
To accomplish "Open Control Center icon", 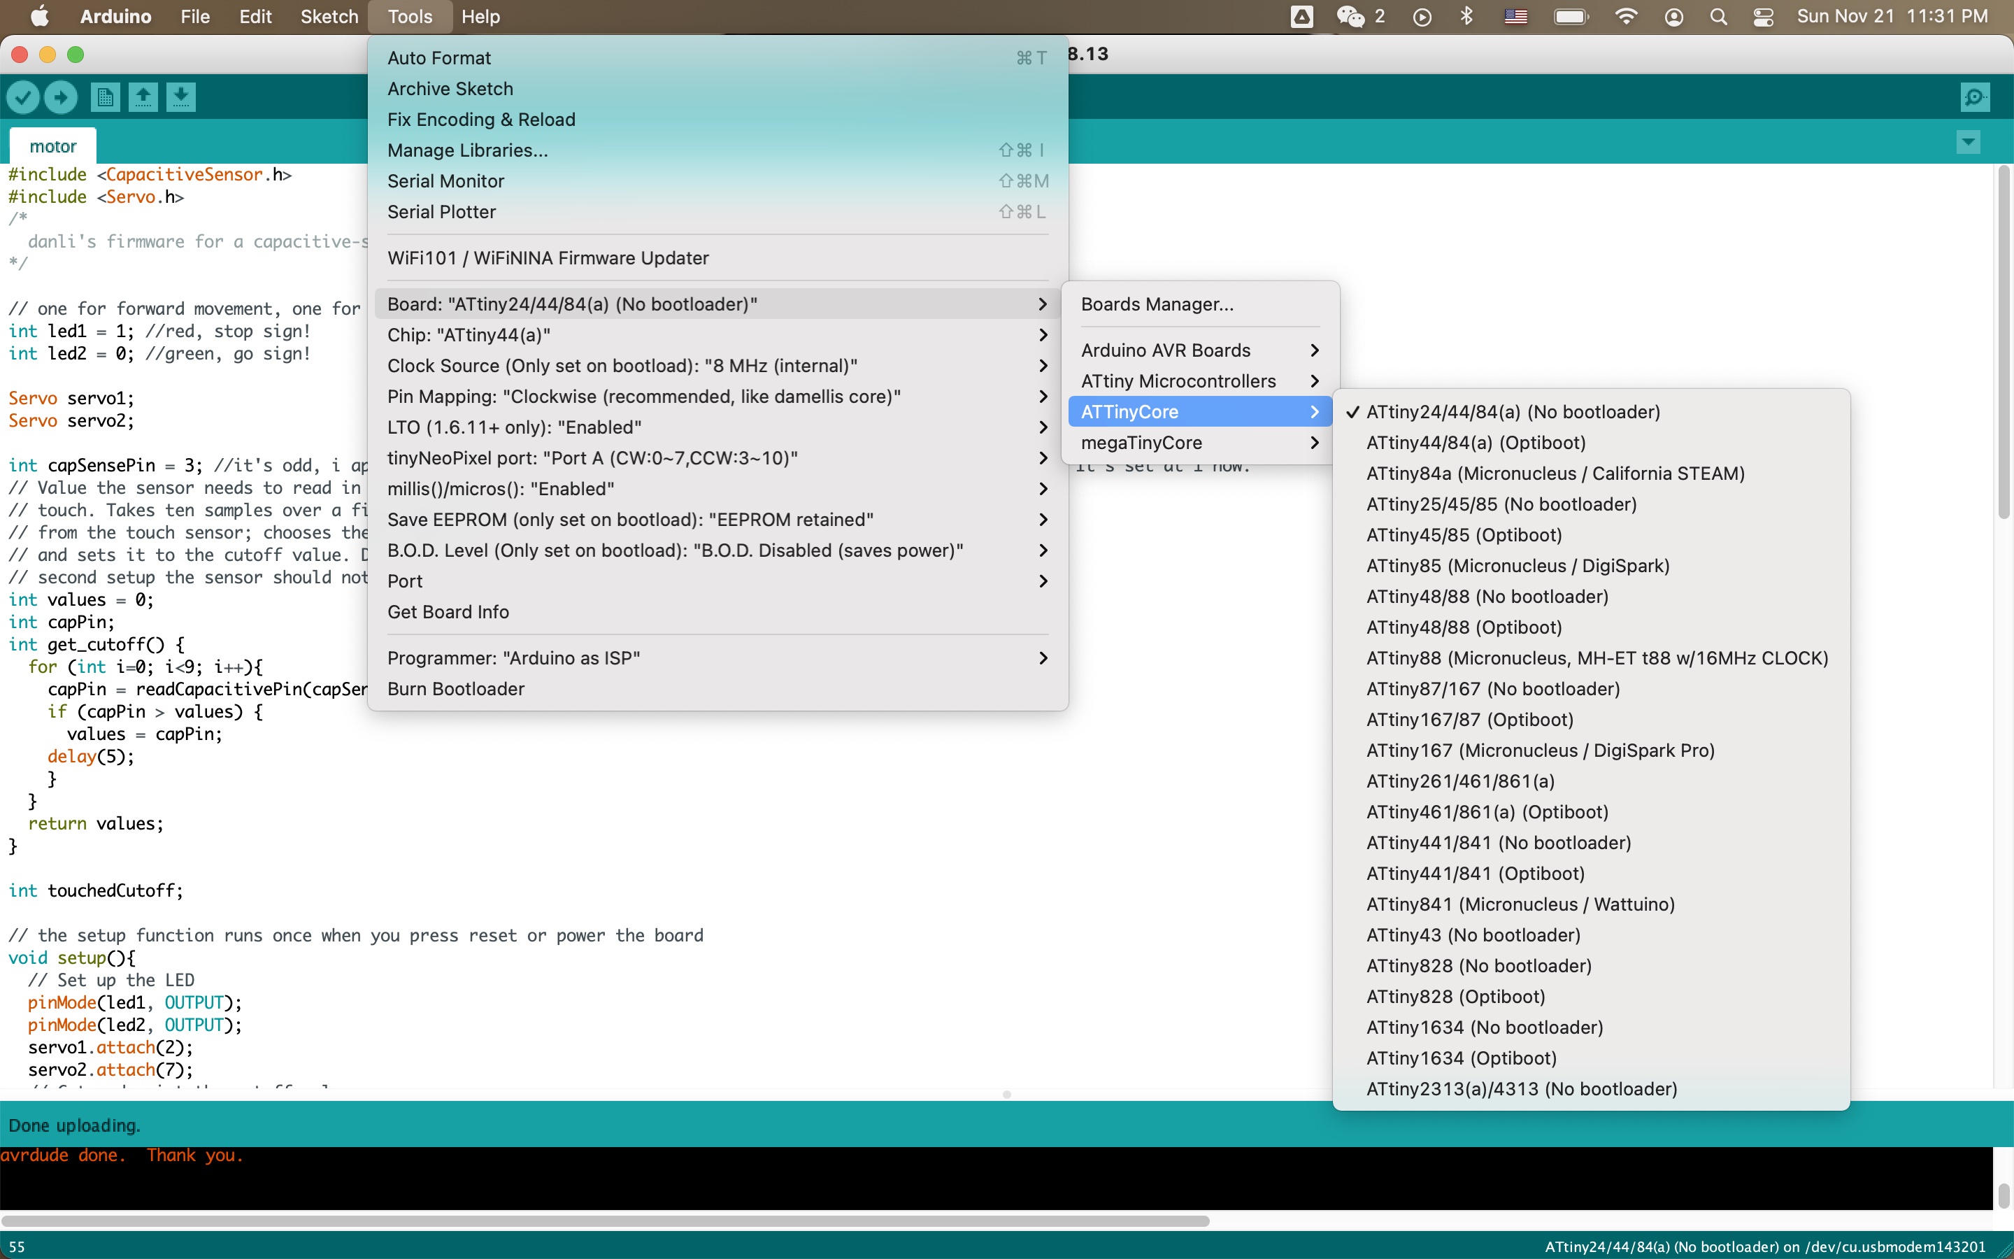I will coord(1764,17).
